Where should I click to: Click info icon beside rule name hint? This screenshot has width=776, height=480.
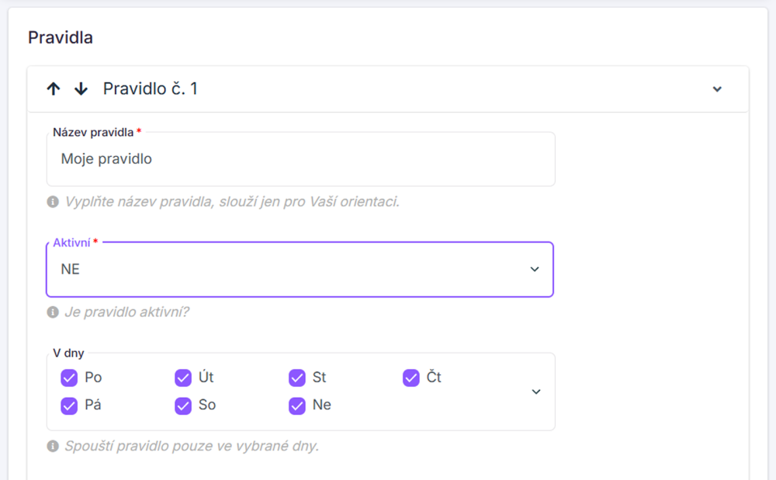[x=53, y=202]
